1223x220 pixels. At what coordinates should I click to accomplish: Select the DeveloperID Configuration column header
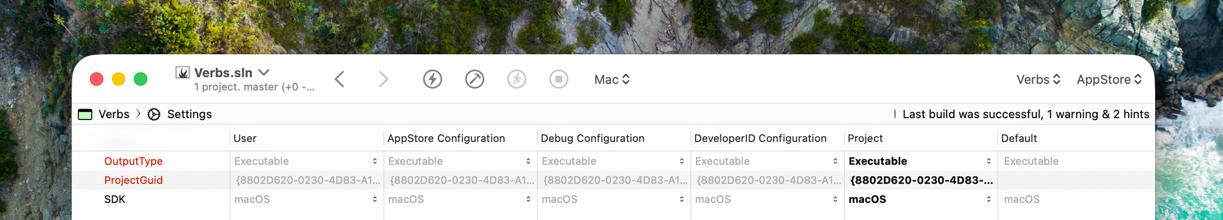pyautogui.click(x=760, y=138)
